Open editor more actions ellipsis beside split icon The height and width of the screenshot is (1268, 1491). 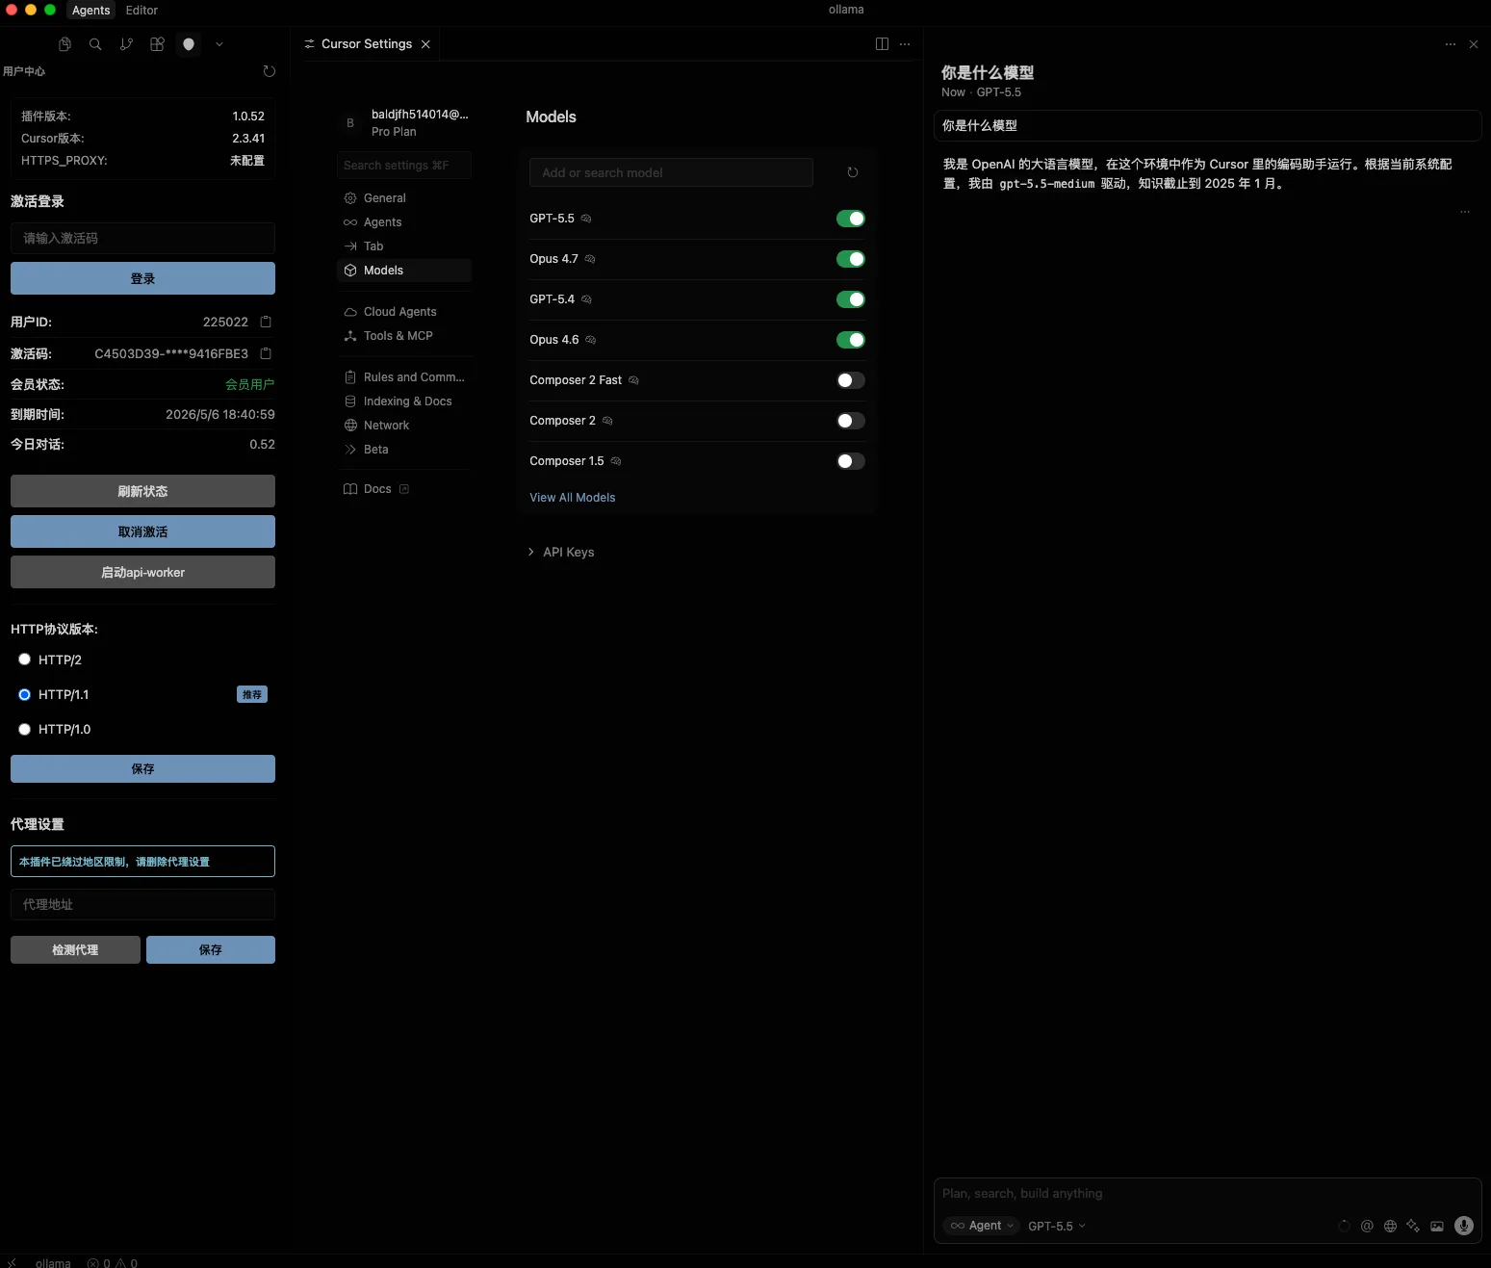coord(905,44)
